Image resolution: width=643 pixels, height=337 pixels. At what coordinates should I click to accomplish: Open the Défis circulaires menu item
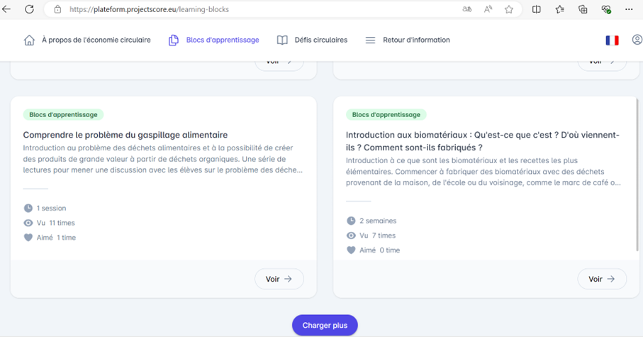point(313,40)
